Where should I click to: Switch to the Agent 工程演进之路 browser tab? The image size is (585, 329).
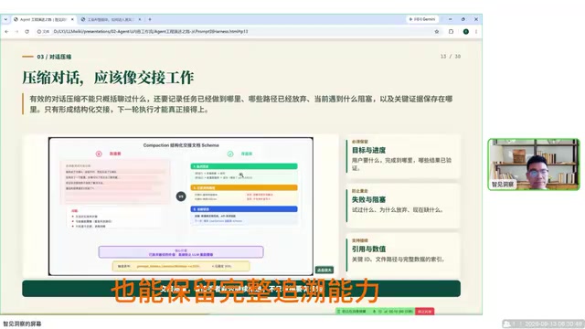44,19
